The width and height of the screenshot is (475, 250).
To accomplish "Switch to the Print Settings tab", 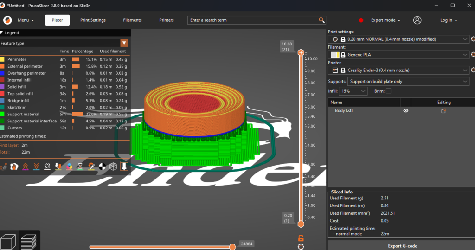I will click(93, 20).
